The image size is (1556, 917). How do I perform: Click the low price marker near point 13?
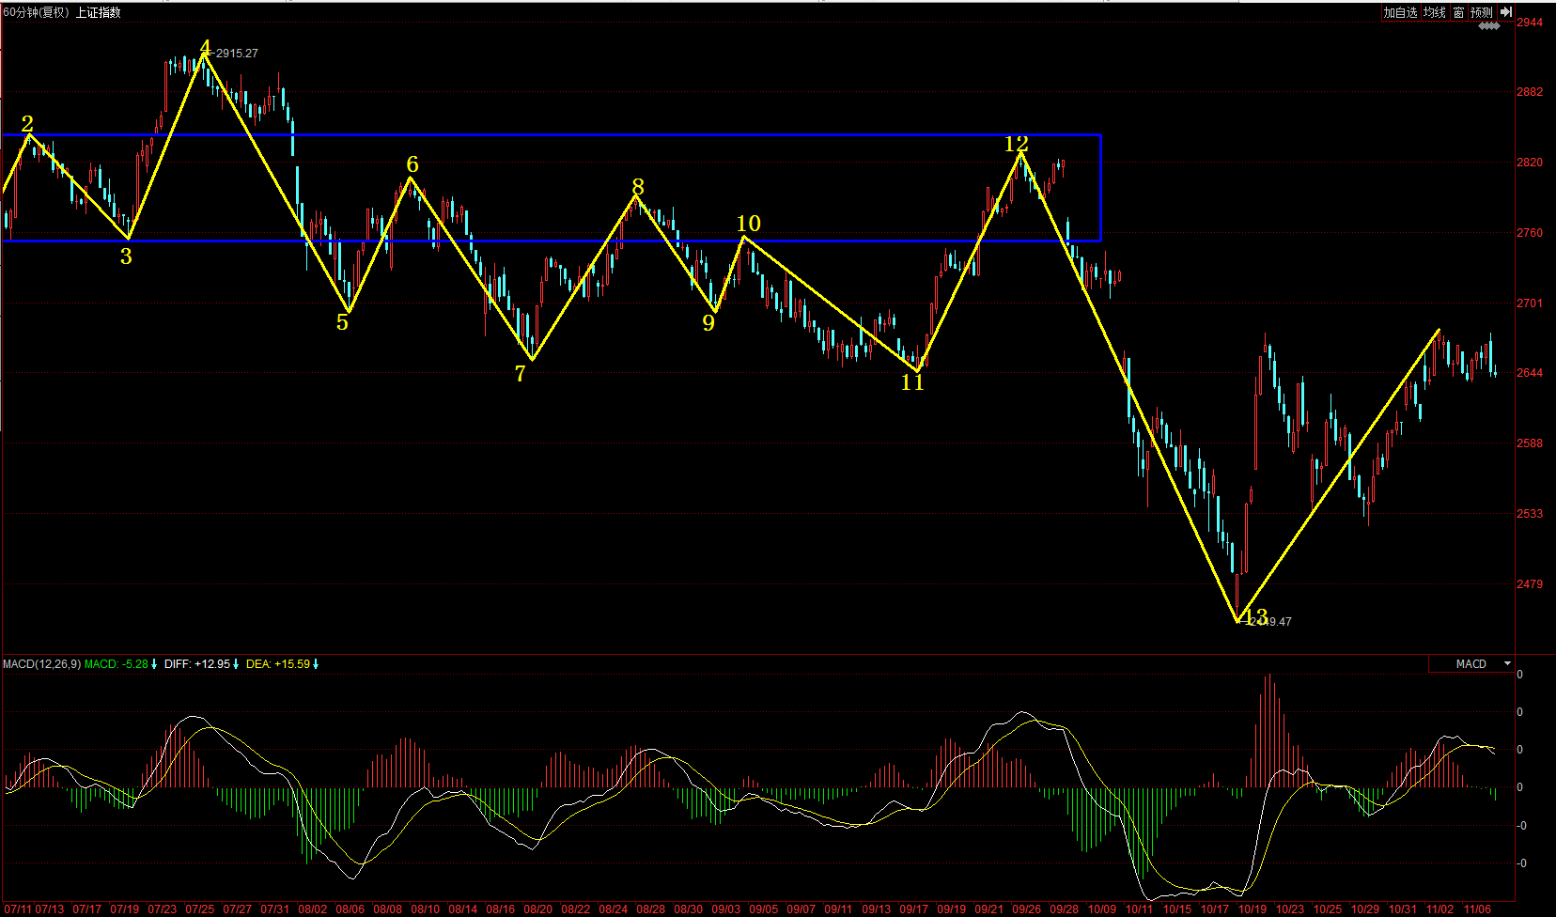click(x=1271, y=622)
